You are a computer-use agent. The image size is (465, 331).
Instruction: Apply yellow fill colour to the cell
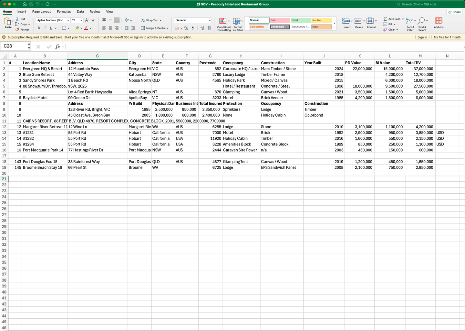[77, 28]
